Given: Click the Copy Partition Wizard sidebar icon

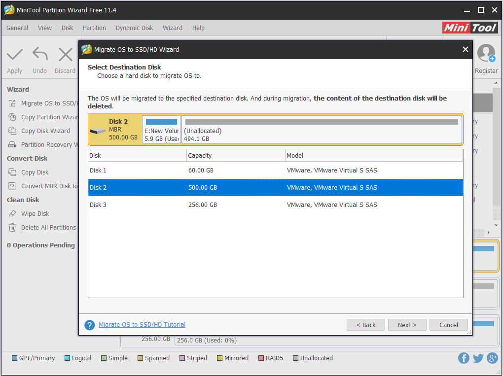Looking at the screenshot, I should [12, 117].
